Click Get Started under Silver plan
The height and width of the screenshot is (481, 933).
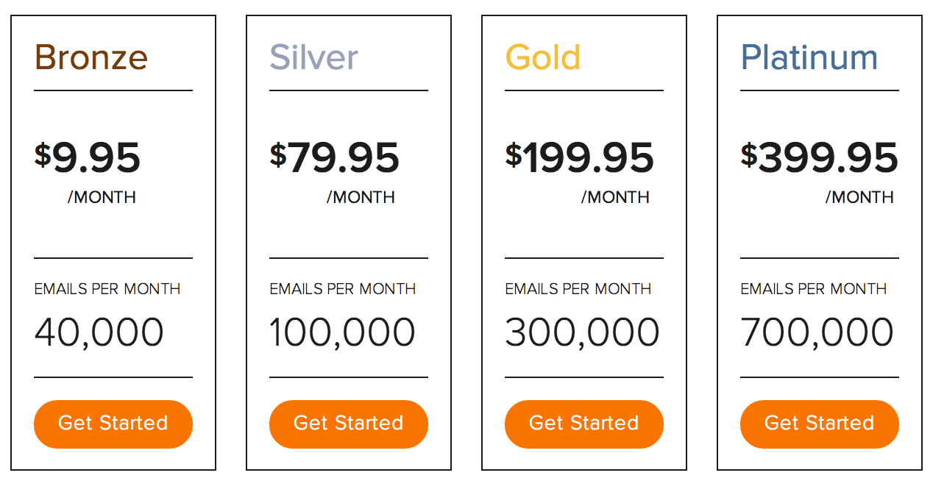pos(348,424)
